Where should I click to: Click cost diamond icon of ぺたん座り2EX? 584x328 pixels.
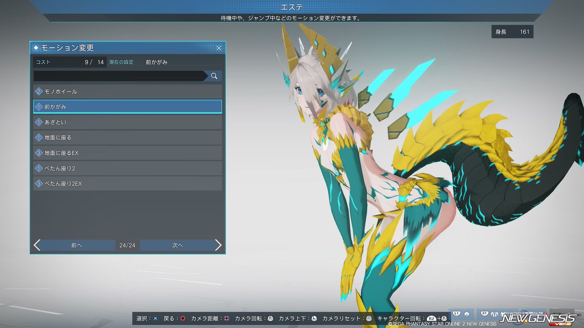point(39,184)
